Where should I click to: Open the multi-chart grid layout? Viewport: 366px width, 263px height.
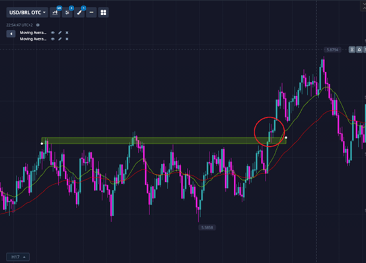coord(104,13)
